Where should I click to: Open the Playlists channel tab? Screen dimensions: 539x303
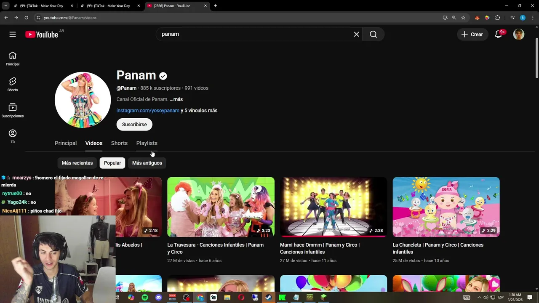tap(147, 143)
